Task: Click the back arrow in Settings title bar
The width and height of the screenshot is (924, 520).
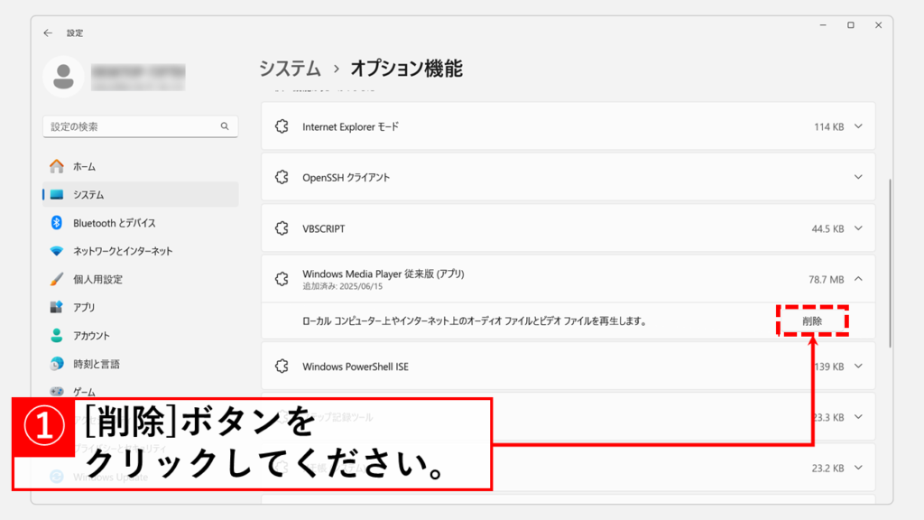Action: pos(48,33)
